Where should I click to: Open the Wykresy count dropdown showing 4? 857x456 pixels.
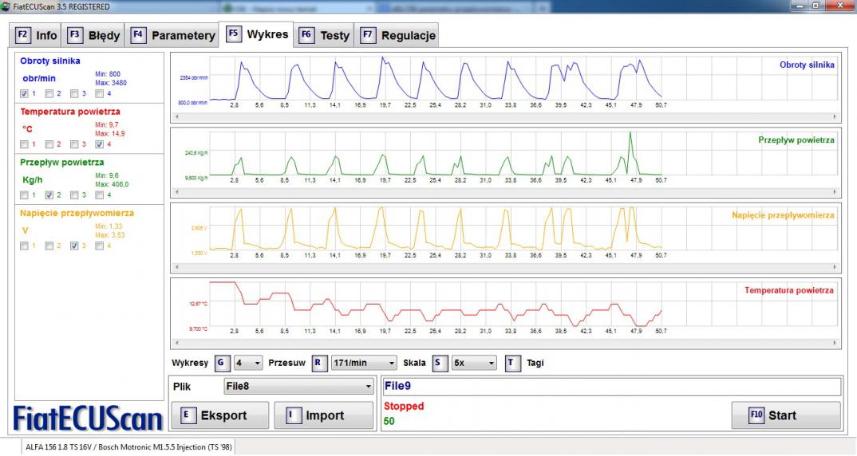(x=248, y=363)
